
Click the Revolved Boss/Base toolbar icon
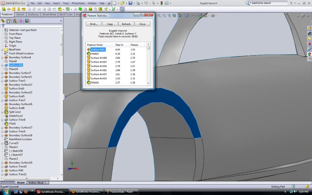click(x=8, y=9)
